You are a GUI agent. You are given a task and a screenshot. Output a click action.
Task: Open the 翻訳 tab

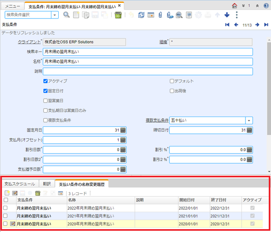47,184
